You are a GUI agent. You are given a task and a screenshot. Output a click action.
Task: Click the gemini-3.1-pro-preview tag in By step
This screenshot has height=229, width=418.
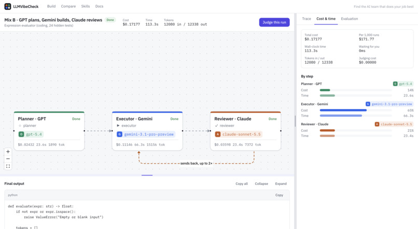[389, 104]
